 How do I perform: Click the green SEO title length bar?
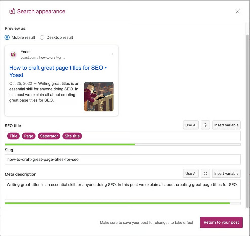pos(70,144)
